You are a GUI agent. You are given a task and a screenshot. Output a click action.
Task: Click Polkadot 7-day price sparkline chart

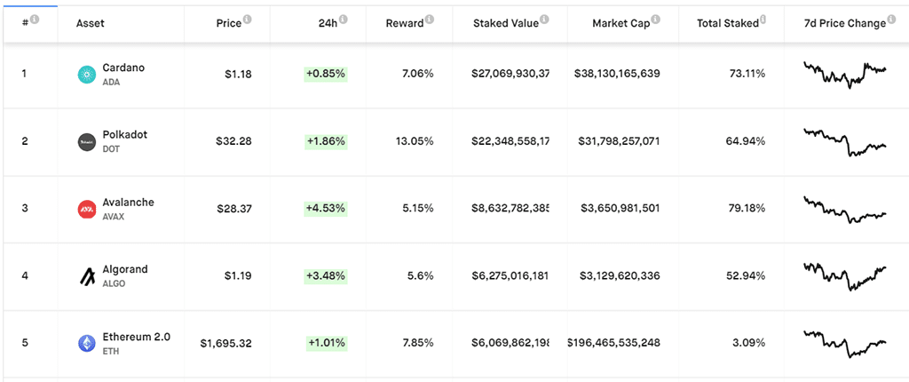pos(845,141)
